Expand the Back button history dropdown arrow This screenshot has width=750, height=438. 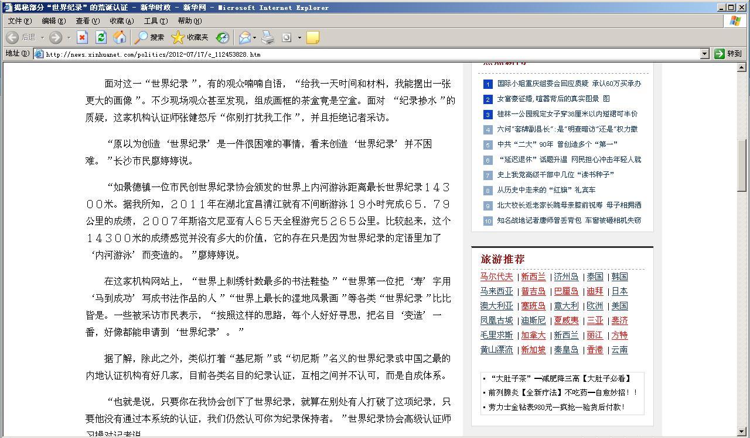[42, 37]
